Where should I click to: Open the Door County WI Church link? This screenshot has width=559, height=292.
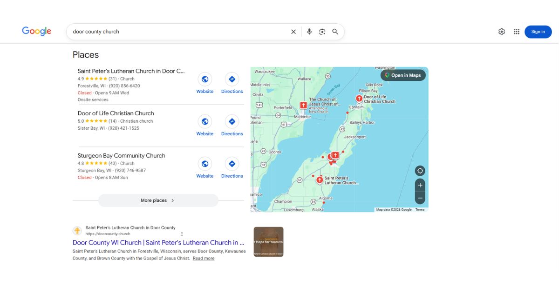point(157,242)
